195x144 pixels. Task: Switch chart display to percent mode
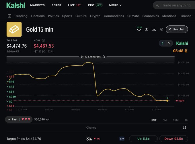[x=169, y=43]
